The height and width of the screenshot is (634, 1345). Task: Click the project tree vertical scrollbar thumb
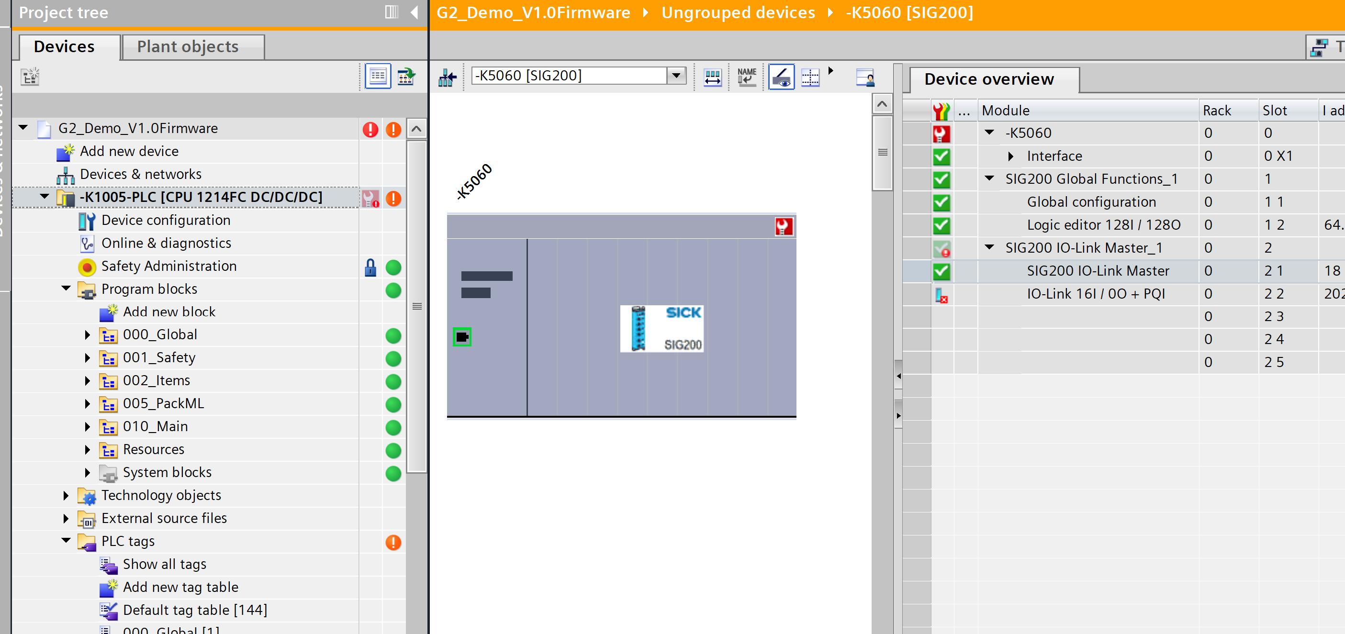pos(416,306)
